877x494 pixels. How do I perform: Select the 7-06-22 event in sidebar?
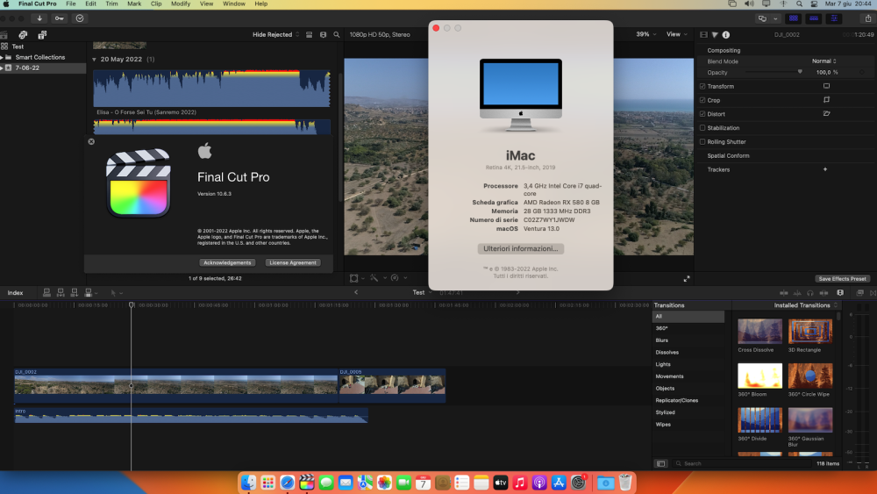[x=43, y=68]
